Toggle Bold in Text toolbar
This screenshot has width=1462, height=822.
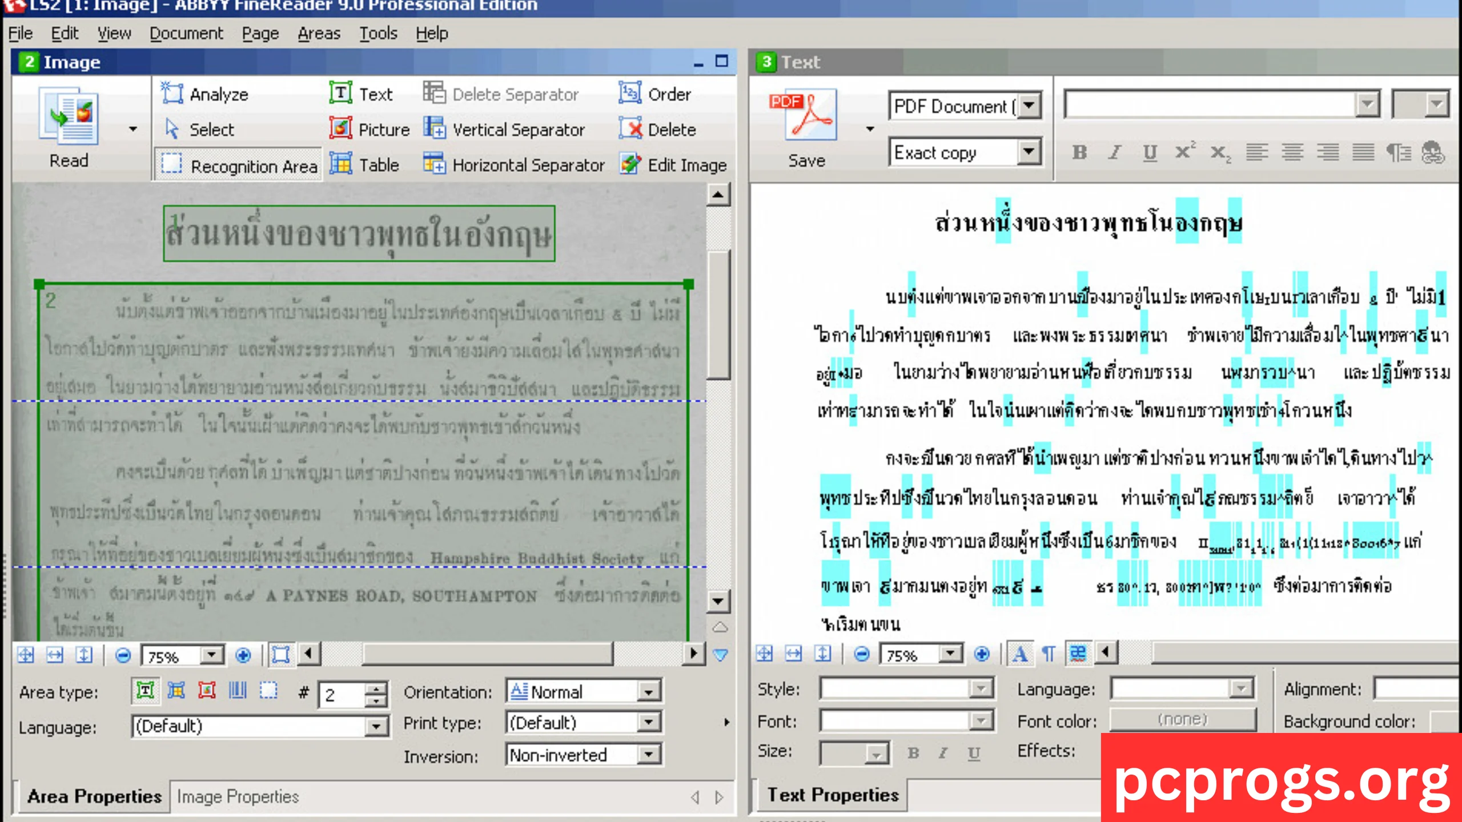1079,152
